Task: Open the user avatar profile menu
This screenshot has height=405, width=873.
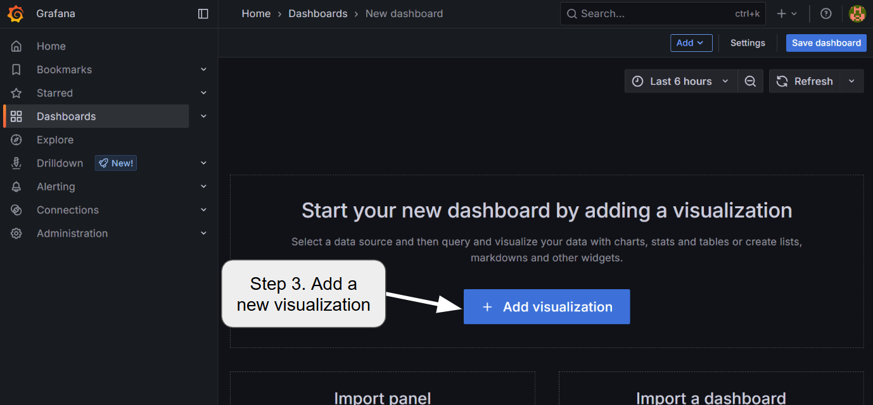Action: click(x=857, y=14)
